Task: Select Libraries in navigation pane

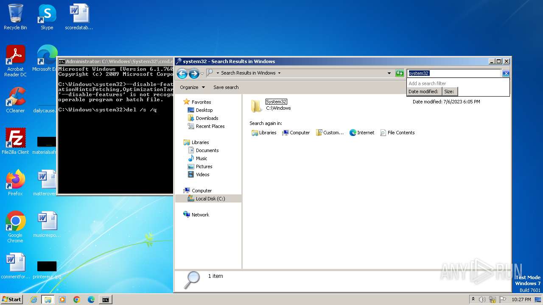Action: coord(196,142)
